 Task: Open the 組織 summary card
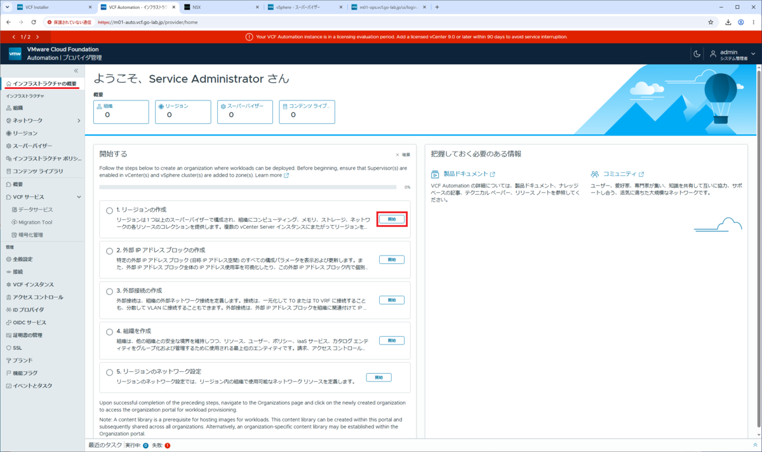click(121, 111)
